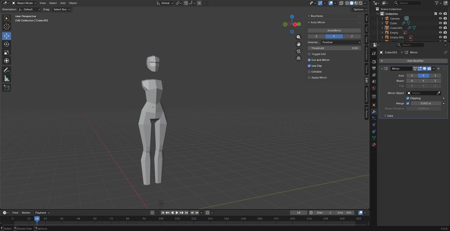Enable Z axis in Mirror modifier Axis row

tap(435, 76)
